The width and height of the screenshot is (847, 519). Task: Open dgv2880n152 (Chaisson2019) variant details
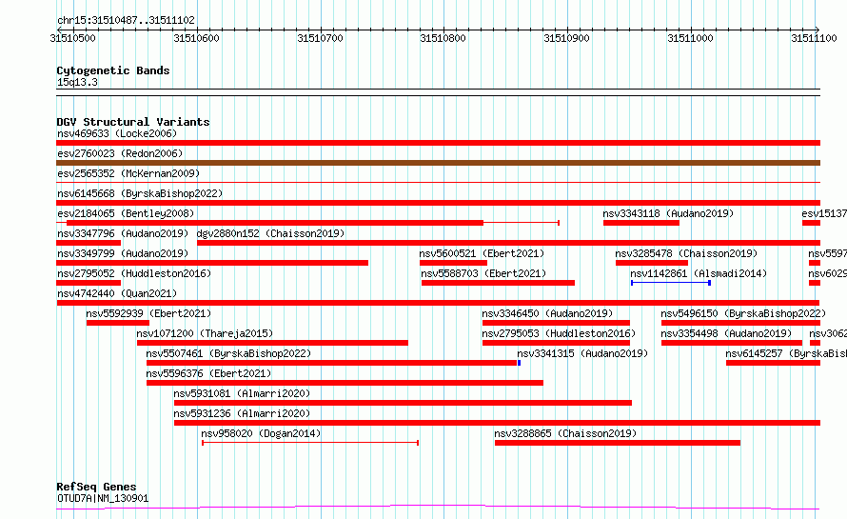coord(270,233)
